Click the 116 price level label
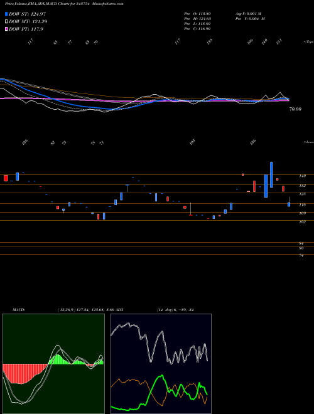The height and width of the screenshot is (414, 314). (x=302, y=204)
